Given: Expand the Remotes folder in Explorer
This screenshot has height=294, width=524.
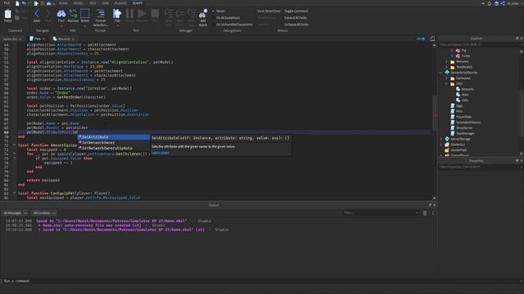Looking at the screenshot, I should (446, 61).
